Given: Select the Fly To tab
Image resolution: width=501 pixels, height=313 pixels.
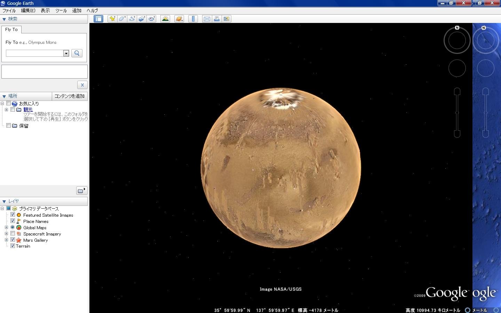Looking at the screenshot, I should point(11,30).
